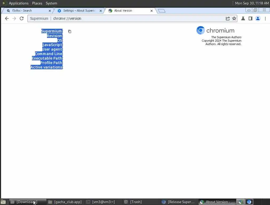Switch to the f3xfox - Search tab
Image resolution: width=270 pixels, height=205 pixels.
[x=27, y=11]
